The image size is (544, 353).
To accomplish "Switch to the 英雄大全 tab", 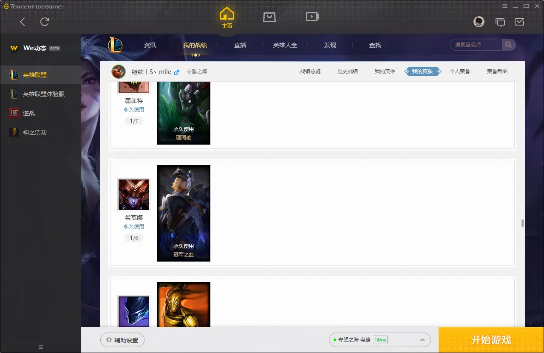I will 285,45.
